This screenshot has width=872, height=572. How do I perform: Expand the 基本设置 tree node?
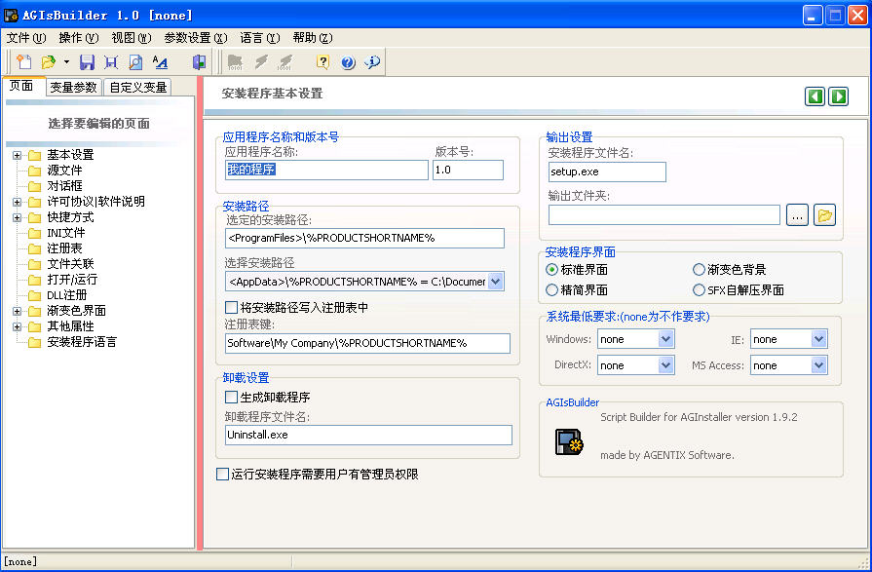18,155
